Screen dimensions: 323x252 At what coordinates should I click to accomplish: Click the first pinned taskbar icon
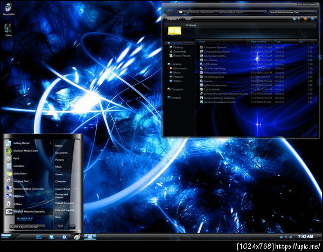point(39,237)
